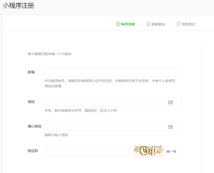Click the 换一张 link to refresh captcha

(171, 151)
